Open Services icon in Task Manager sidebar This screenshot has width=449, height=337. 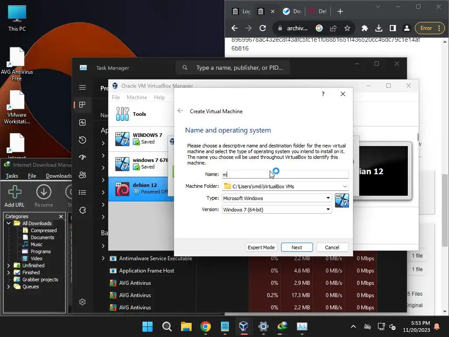(82, 210)
